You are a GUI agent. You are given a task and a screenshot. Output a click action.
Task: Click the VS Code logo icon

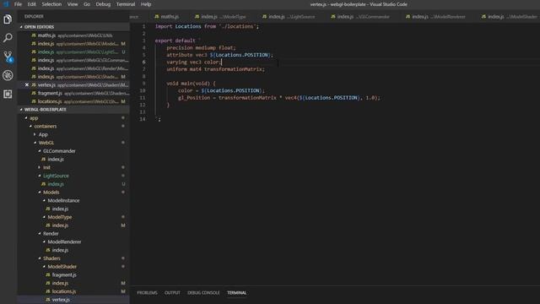tap(6, 4)
